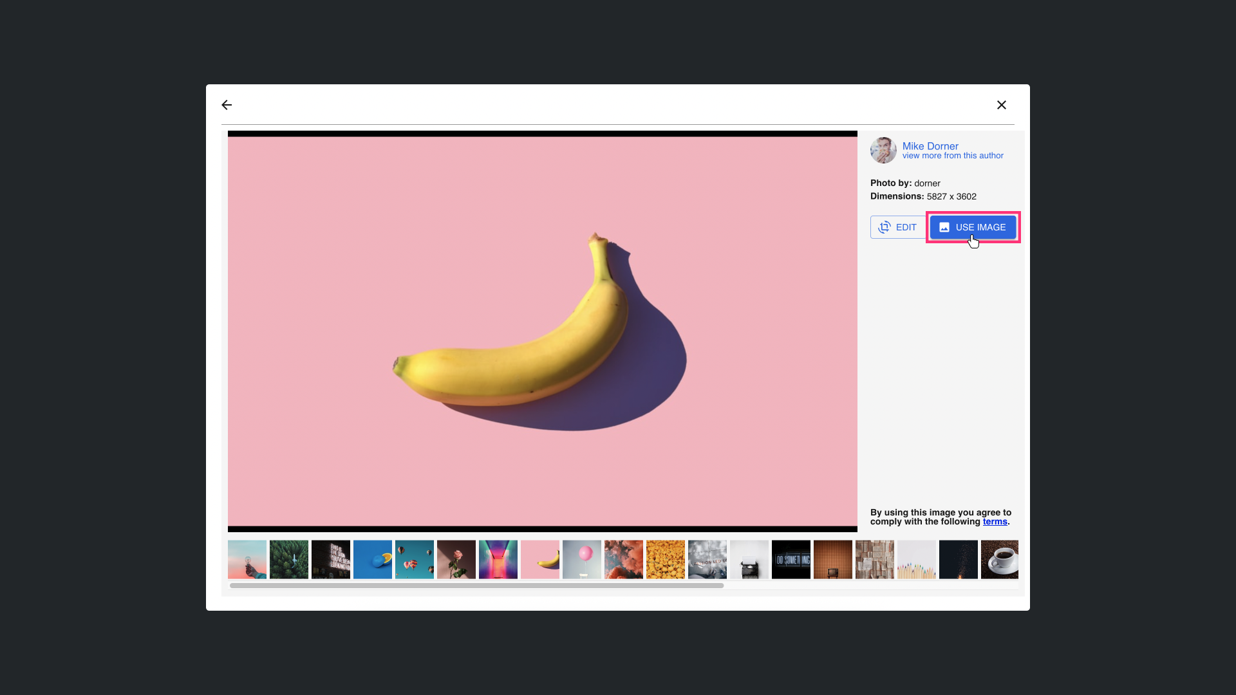This screenshot has height=695, width=1236.
Task: Pick the colored pencils thumbnail
Action: [917, 559]
